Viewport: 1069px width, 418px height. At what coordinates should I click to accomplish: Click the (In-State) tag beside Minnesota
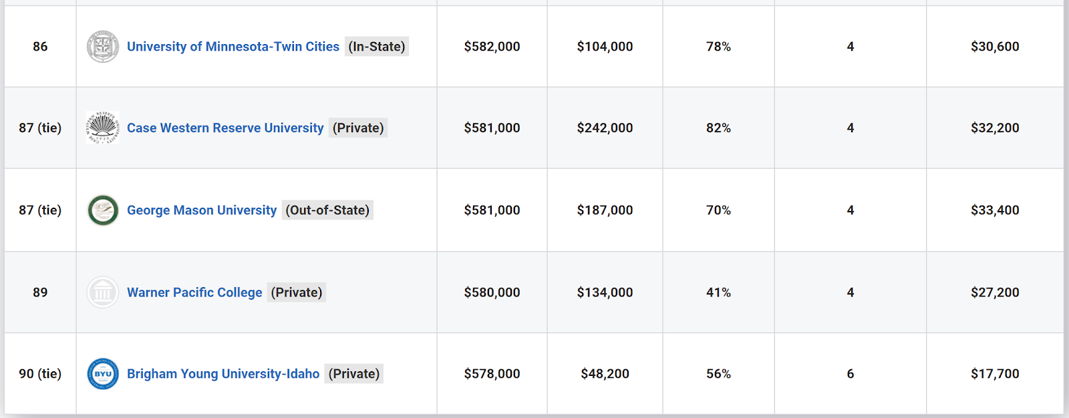point(377,47)
